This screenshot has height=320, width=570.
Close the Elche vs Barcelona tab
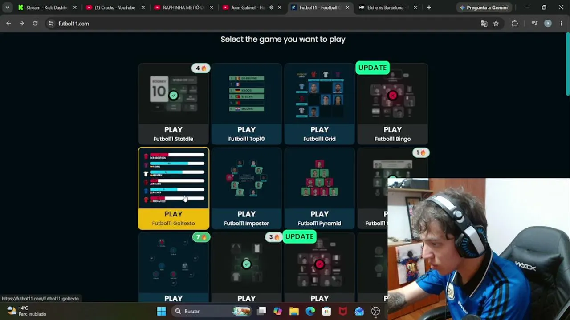click(415, 8)
